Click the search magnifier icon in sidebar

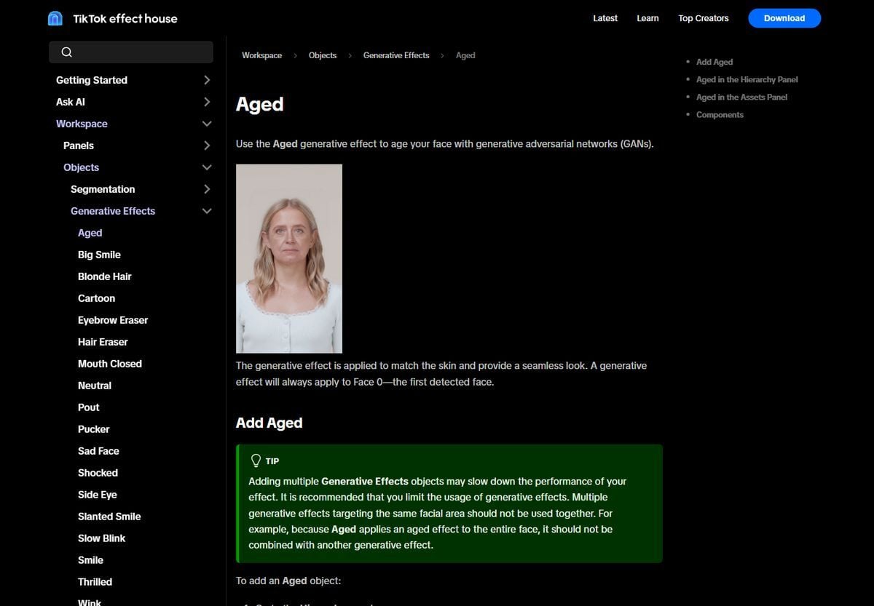point(67,52)
